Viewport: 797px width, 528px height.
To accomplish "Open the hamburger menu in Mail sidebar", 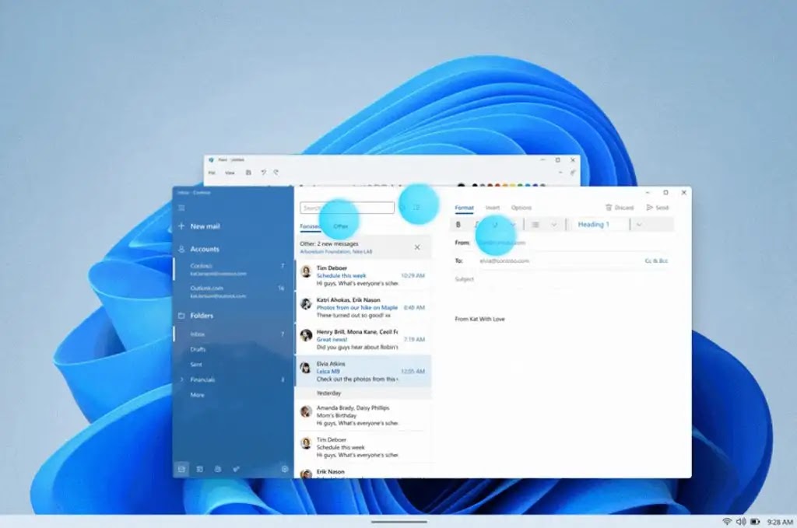I will pyautogui.click(x=181, y=208).
